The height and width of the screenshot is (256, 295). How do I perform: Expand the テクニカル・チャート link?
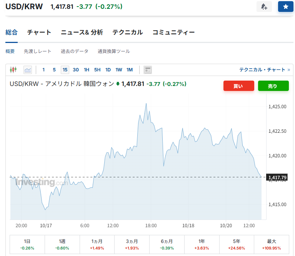264,69
